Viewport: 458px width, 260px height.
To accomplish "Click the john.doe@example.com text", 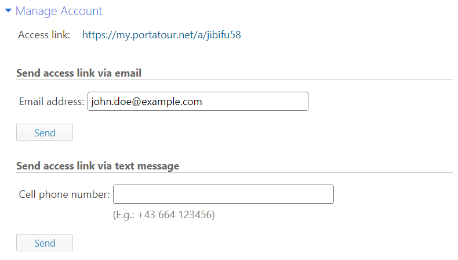I will tap(147, 102).
